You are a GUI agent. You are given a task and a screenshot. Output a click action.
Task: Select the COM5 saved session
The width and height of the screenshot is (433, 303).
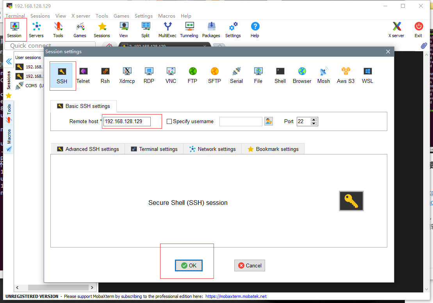coord(29,86)
